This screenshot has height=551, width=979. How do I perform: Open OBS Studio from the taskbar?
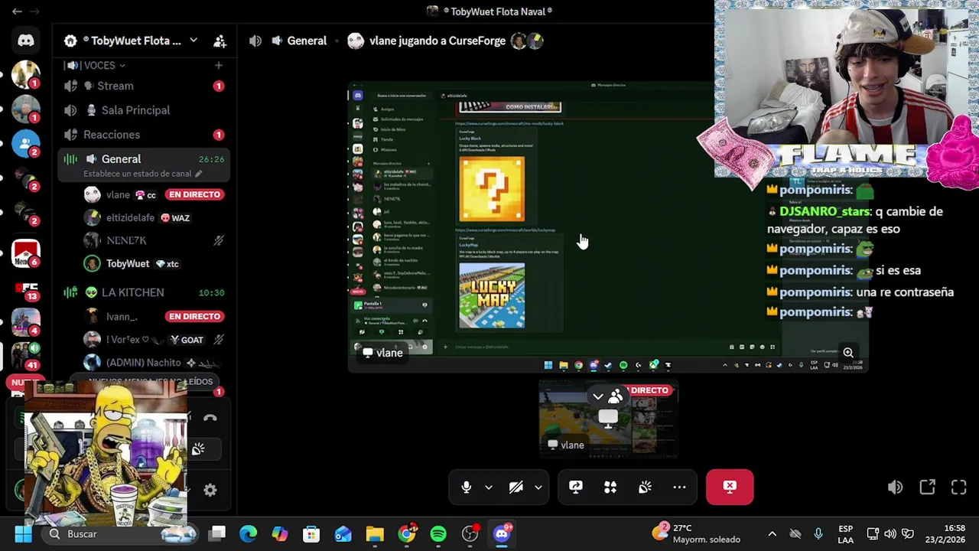[470, 533]
